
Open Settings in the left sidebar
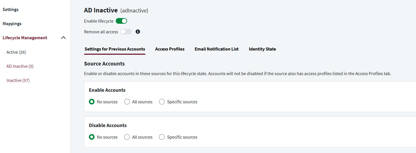[10, 10]
